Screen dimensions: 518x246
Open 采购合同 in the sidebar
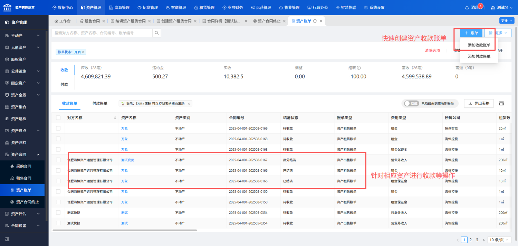pyautogui.click(x=22, y=166)
